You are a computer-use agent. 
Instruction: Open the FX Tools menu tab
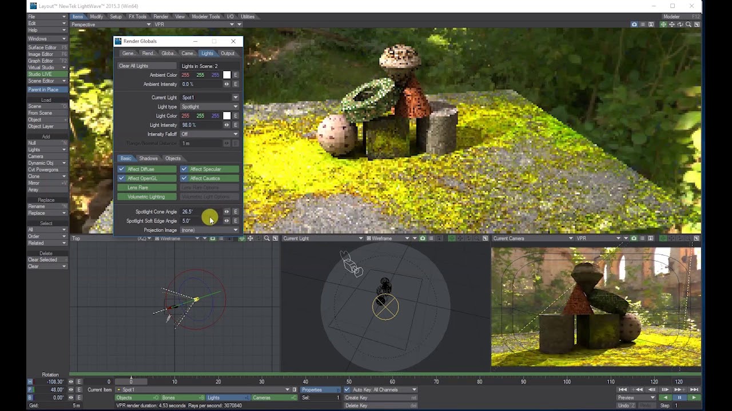click(137, 17)
